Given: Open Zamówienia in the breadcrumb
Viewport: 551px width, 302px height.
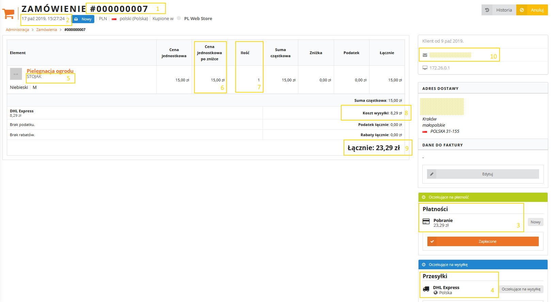Looking at the screenshot, I should point(47,30).
